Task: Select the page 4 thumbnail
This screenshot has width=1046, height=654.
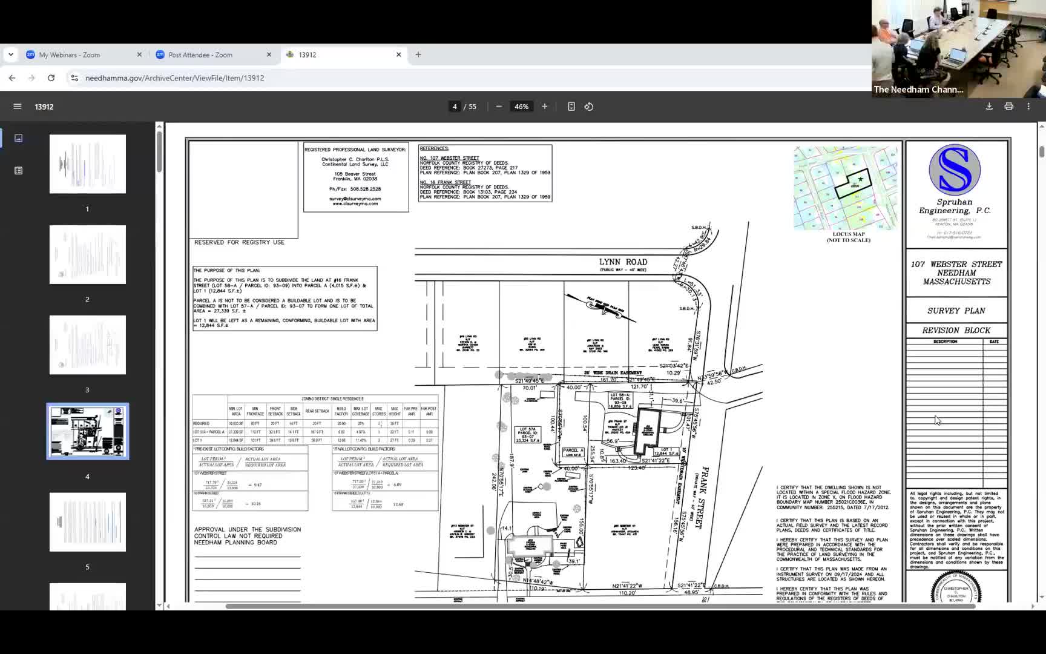Action: point(88,432)
